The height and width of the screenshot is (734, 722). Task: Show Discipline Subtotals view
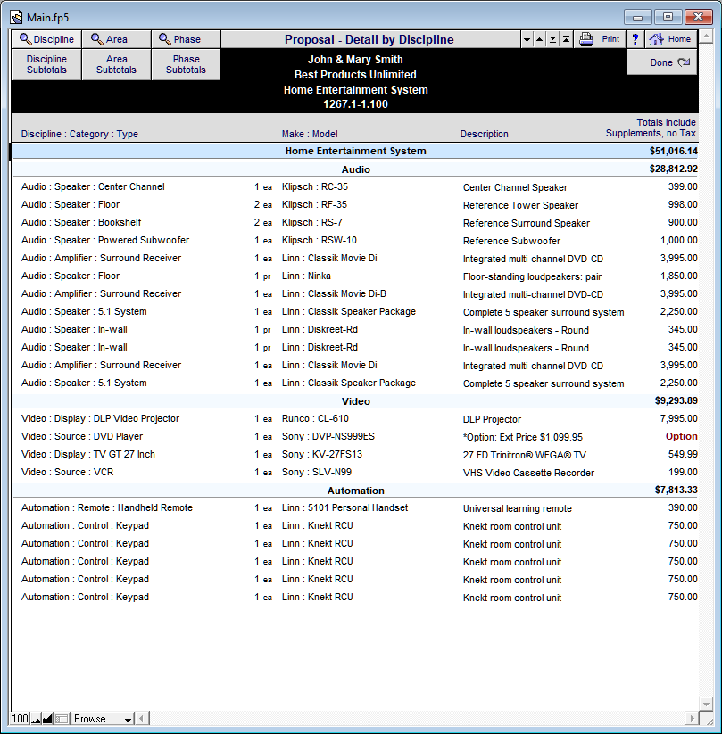(46, 64)
